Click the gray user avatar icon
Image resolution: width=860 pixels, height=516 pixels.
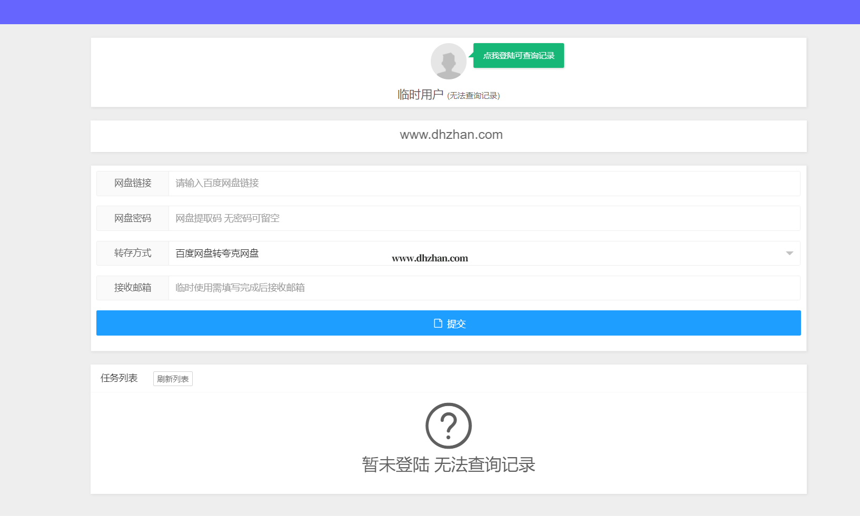(x=448, y=61)
